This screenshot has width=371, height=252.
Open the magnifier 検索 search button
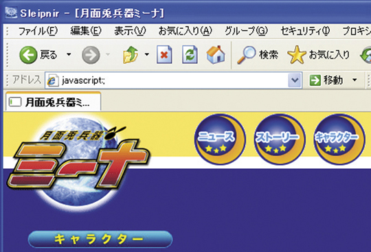tap(258, 55)
